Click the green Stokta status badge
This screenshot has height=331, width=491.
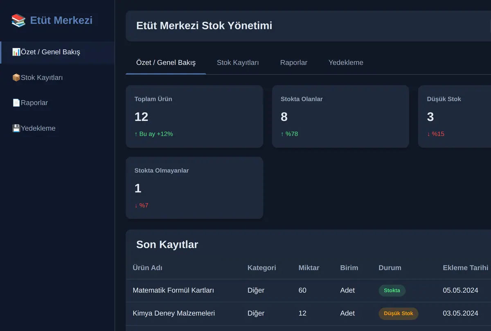(x=392, y=291)
